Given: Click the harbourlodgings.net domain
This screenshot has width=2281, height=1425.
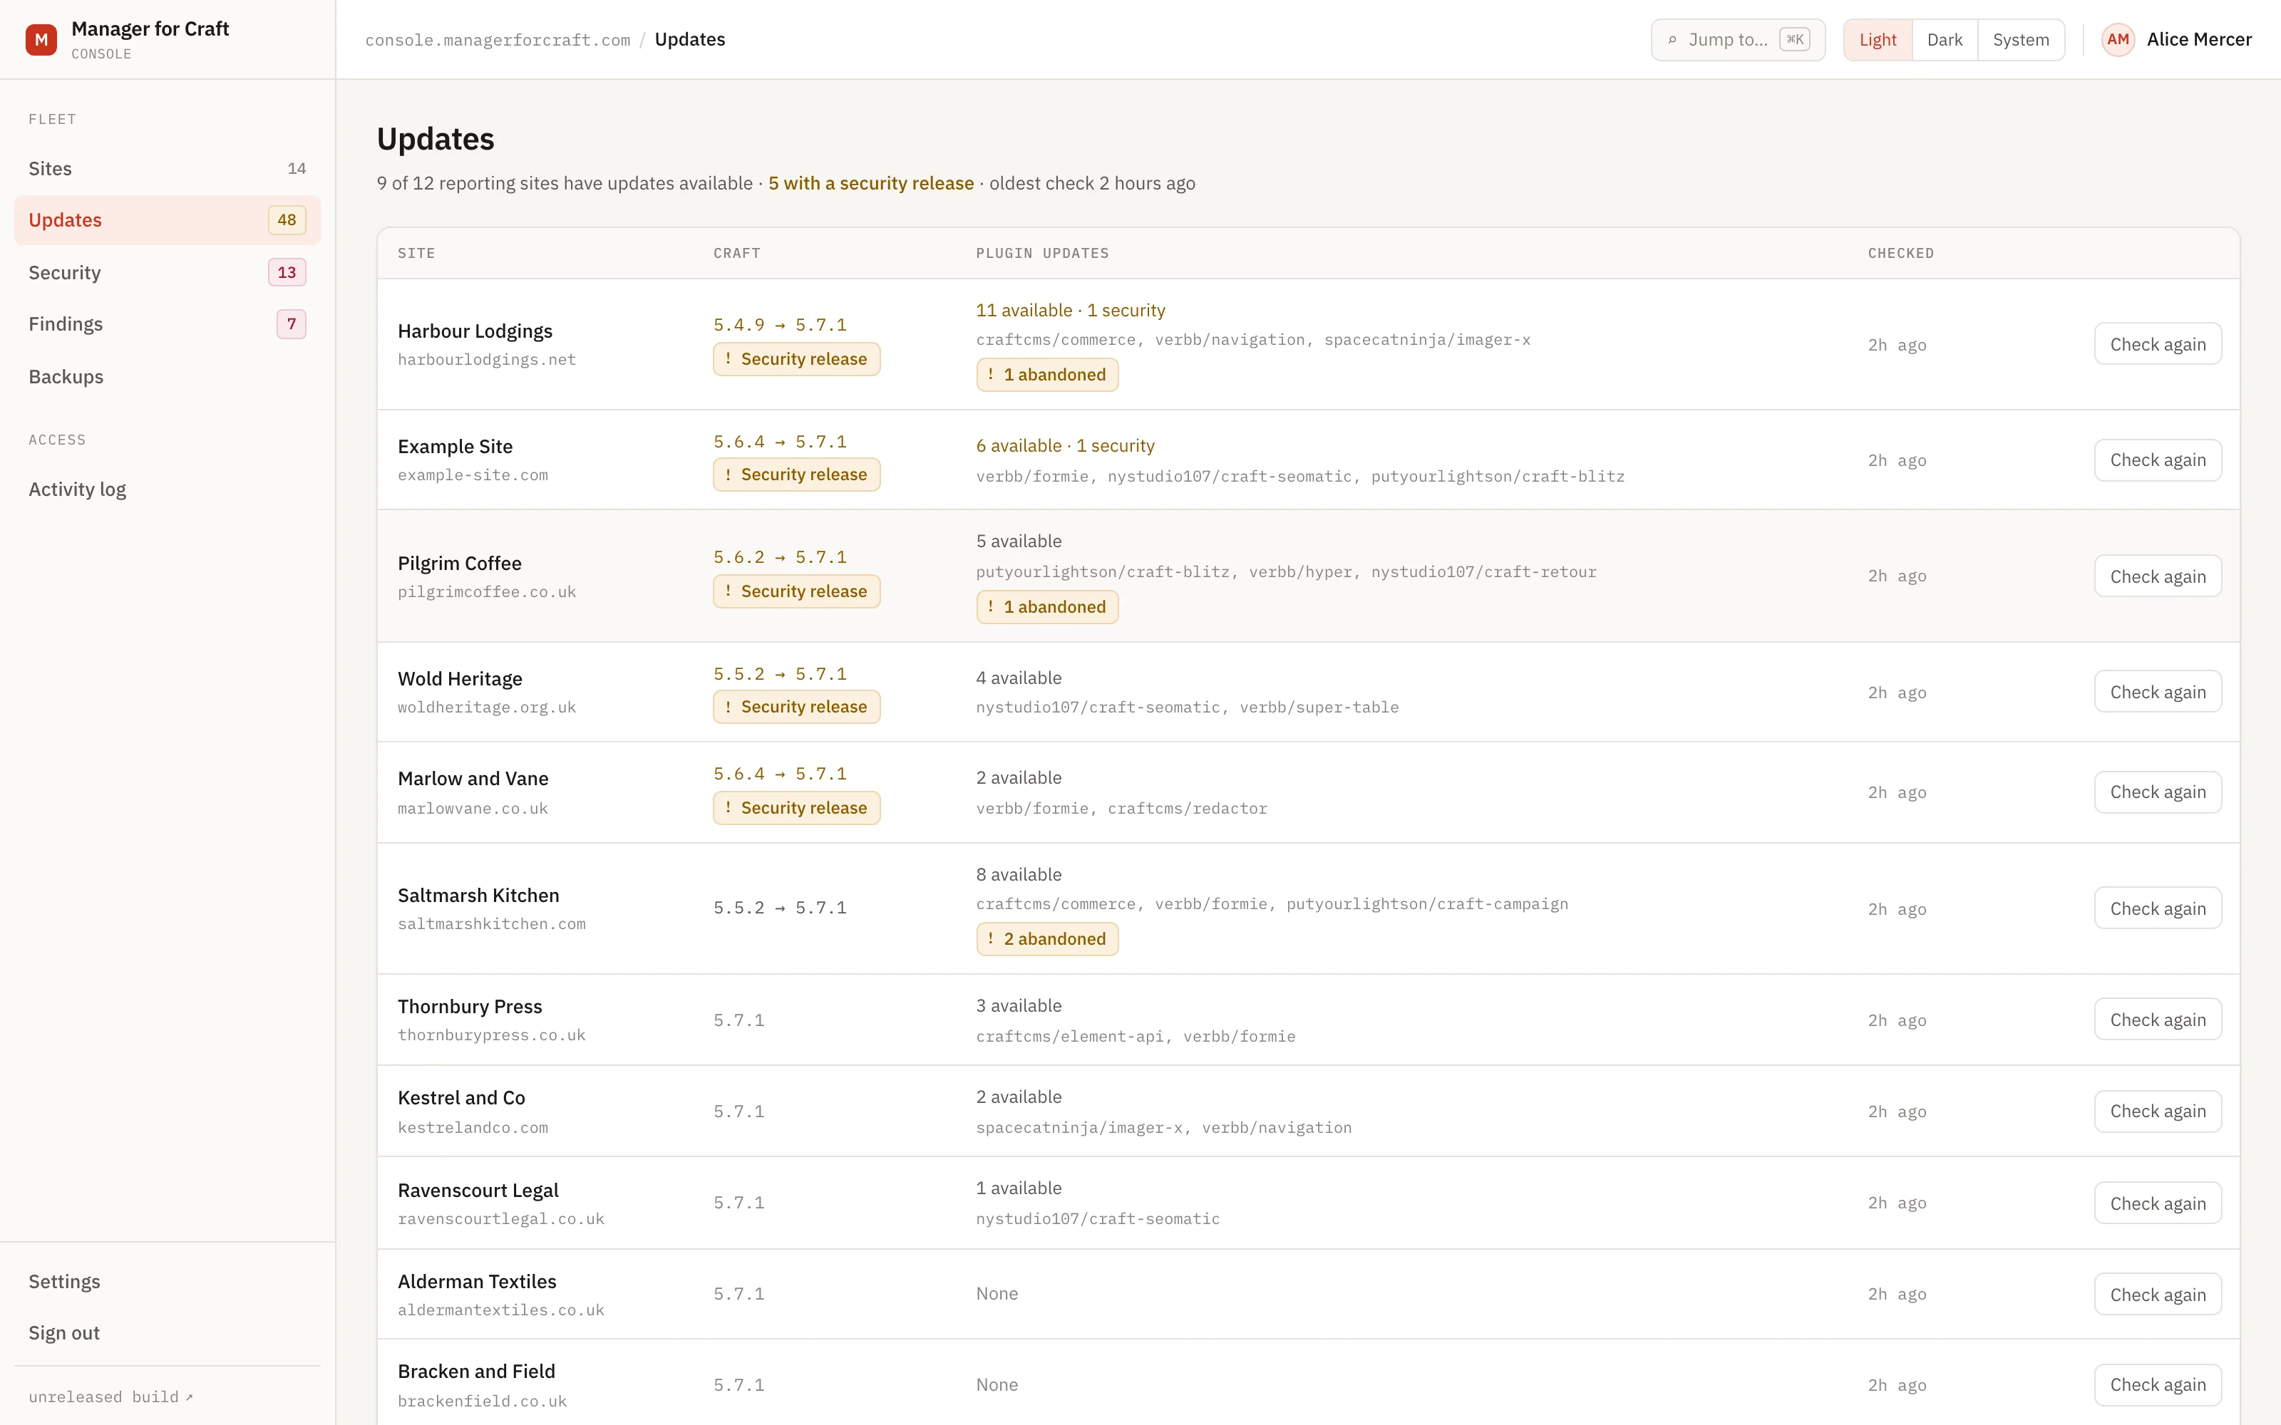Looking at the screenshot, I should pos(486,360).
